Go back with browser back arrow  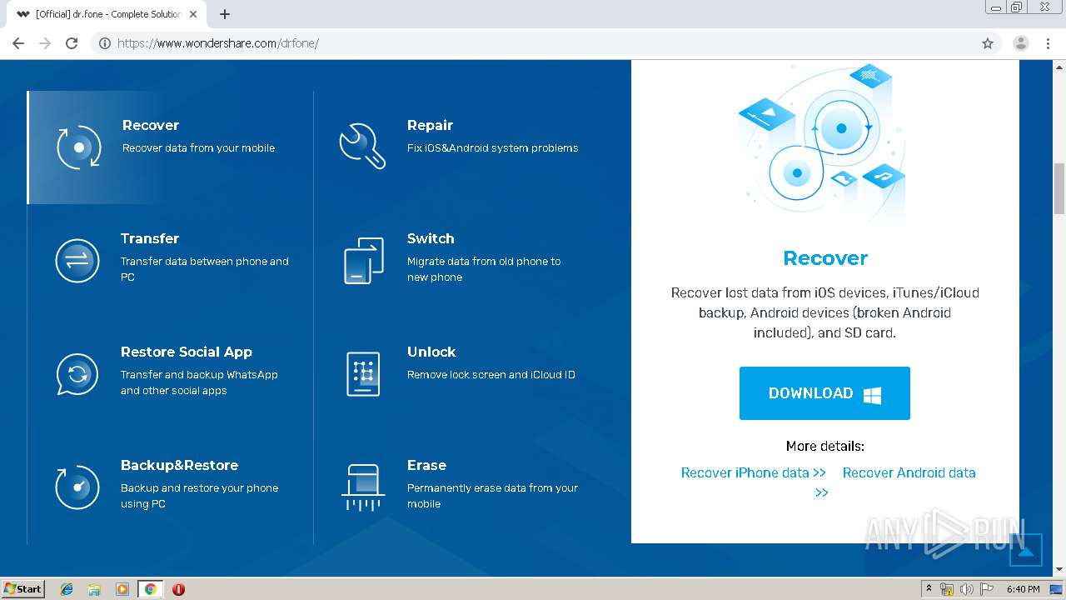pyautogui.click(x=18, y=43)
